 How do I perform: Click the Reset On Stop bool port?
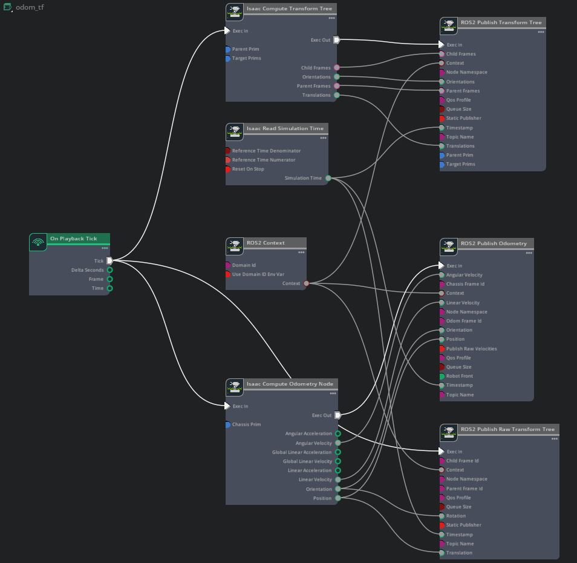tap(228, 169)
